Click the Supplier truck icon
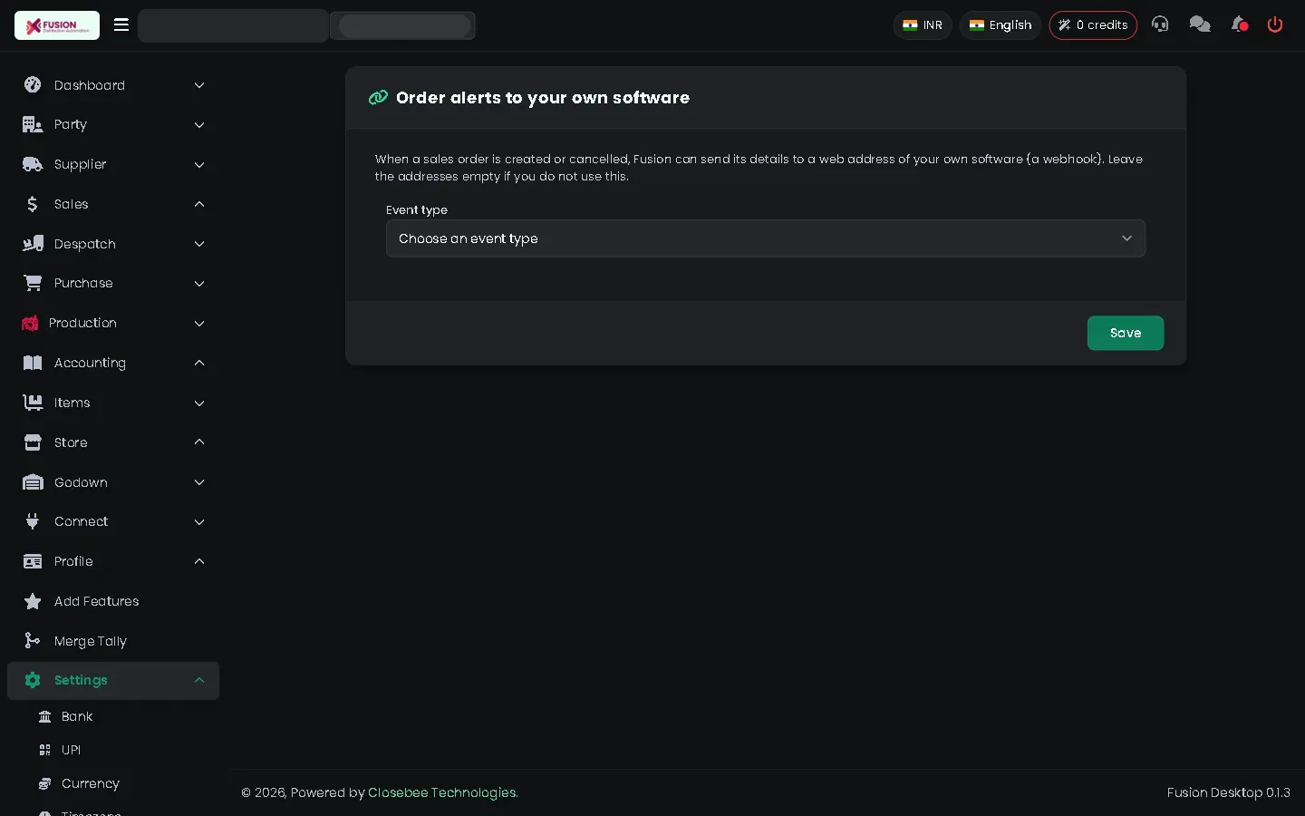The height and width of the screenshot is (816, 1305). [x=33, y=164]
